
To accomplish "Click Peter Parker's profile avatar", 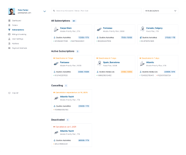I will 12,11.
